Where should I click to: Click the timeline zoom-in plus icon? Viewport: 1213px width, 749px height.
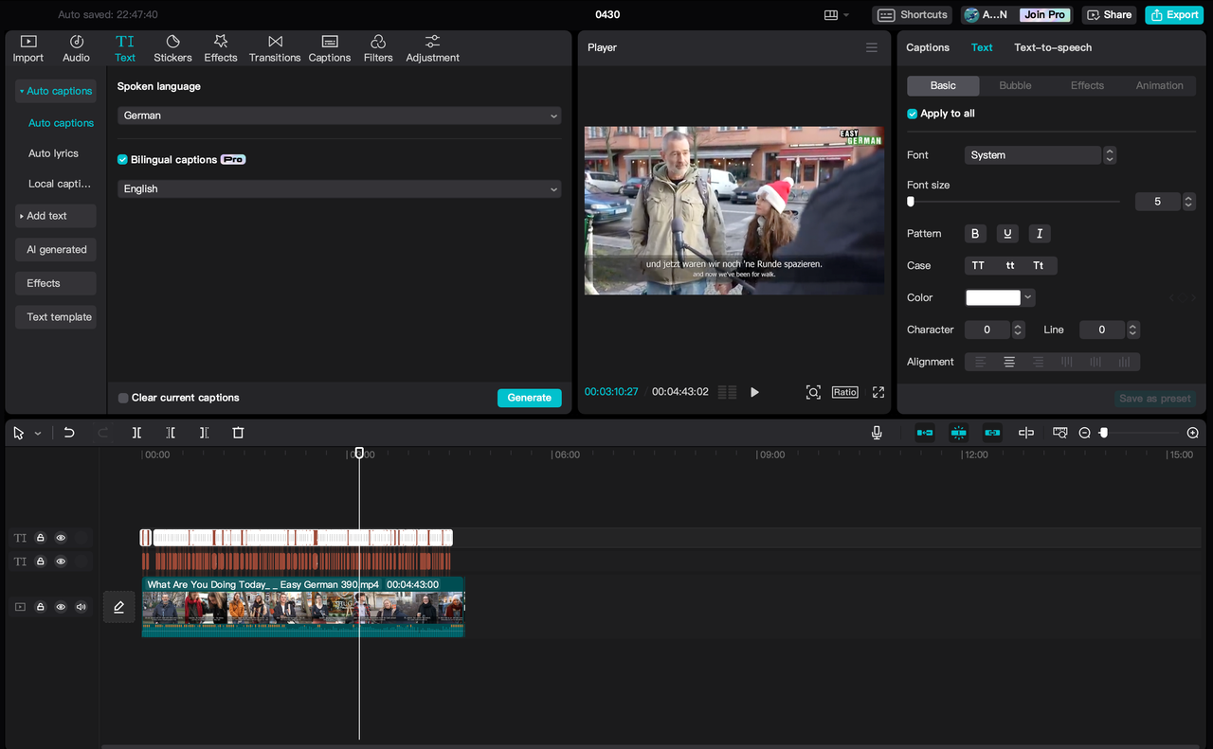[x=1192, y=433]
